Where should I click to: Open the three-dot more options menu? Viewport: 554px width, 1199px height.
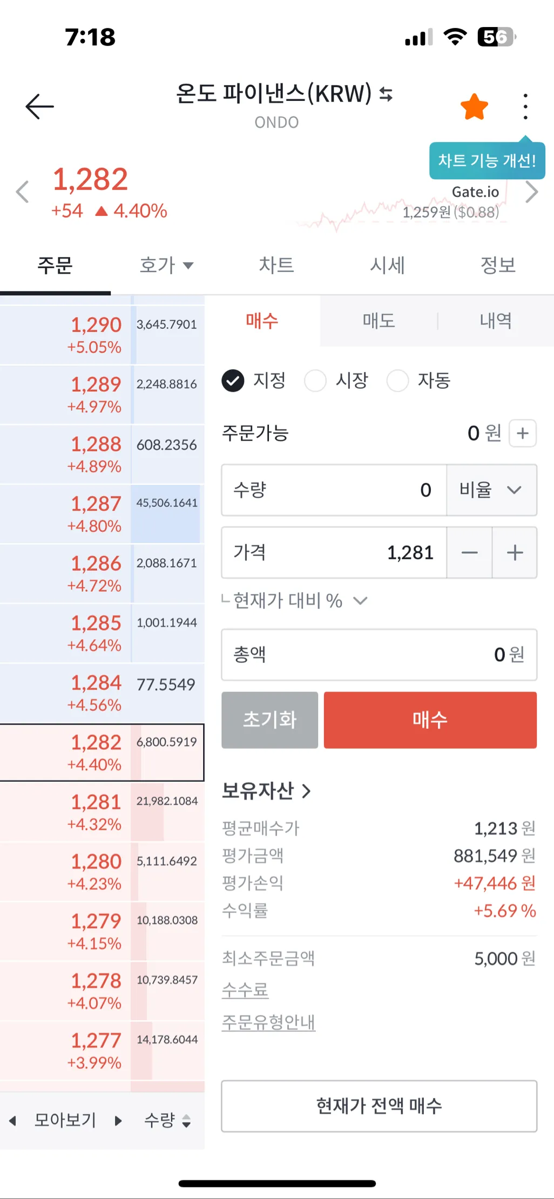tap(525, 106)
